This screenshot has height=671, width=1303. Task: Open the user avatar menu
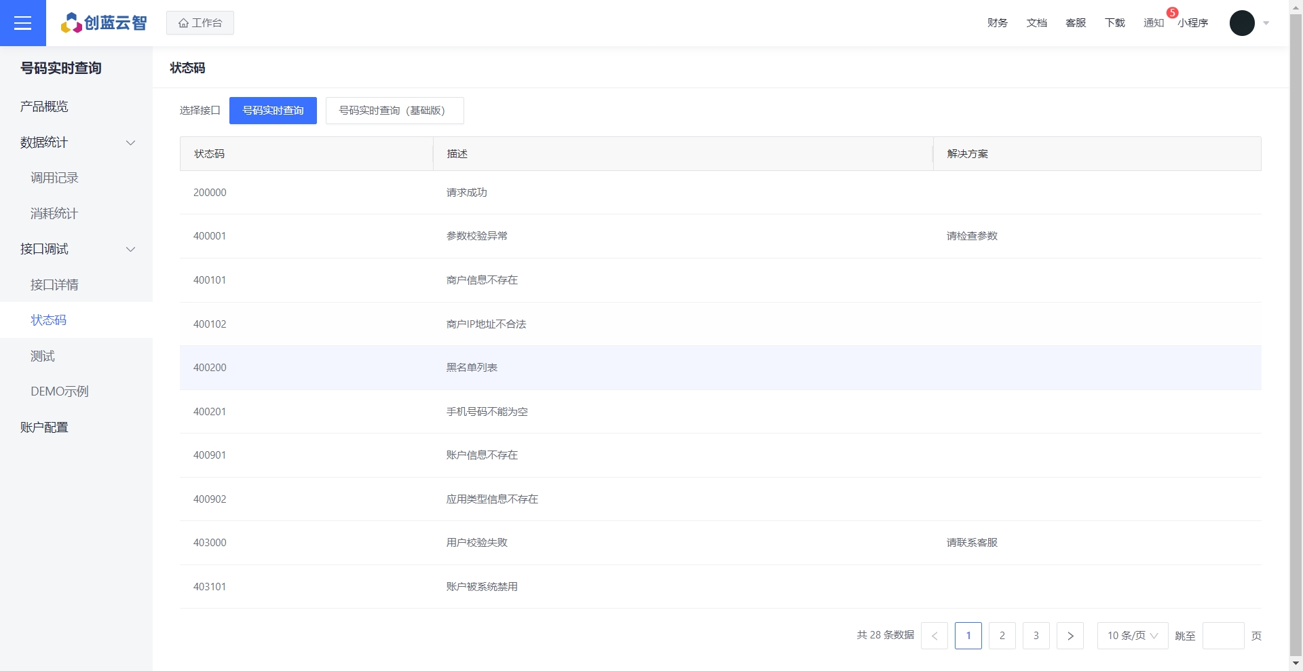[x=1241, y=23]
